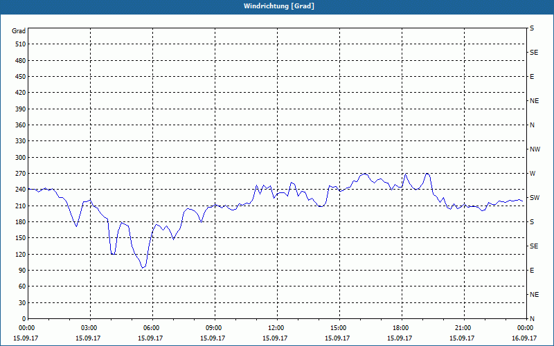Select the 30 y-axis value
The height and width of the screenshot is (346, 554).
click(22, 303)
